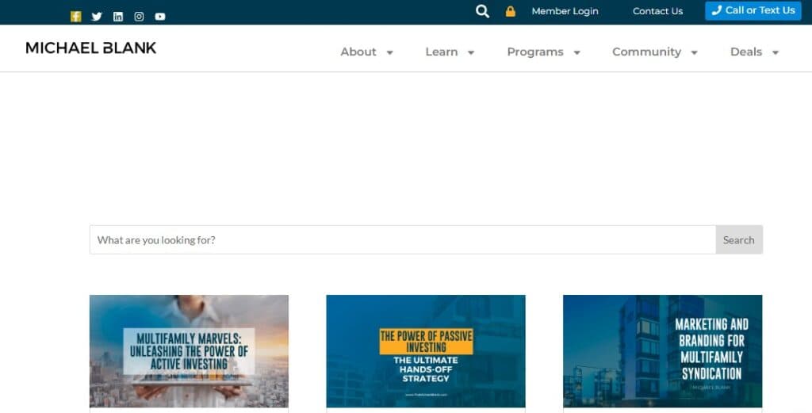Open the Community menu
Viewport: 812px width, 413px height.
coord(646,52)
